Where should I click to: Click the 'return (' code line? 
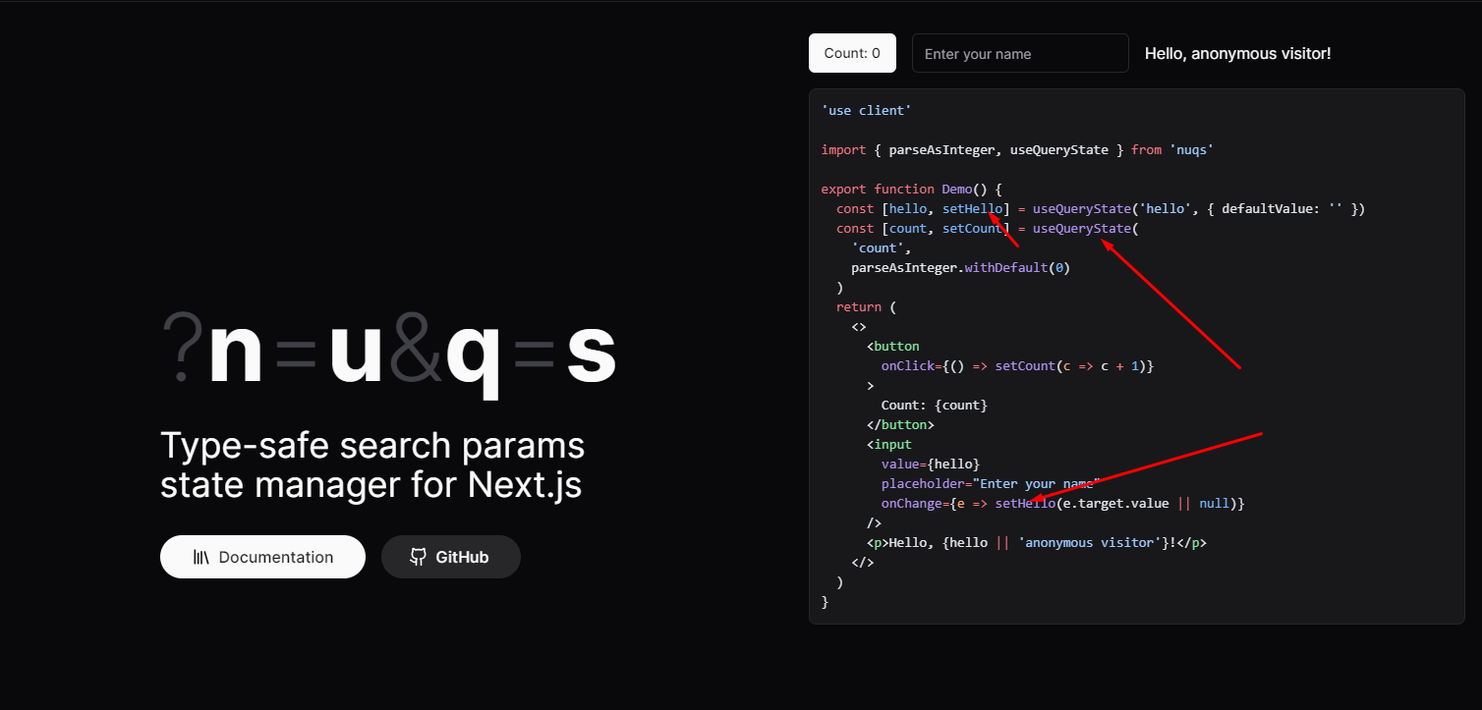(866, 306)
